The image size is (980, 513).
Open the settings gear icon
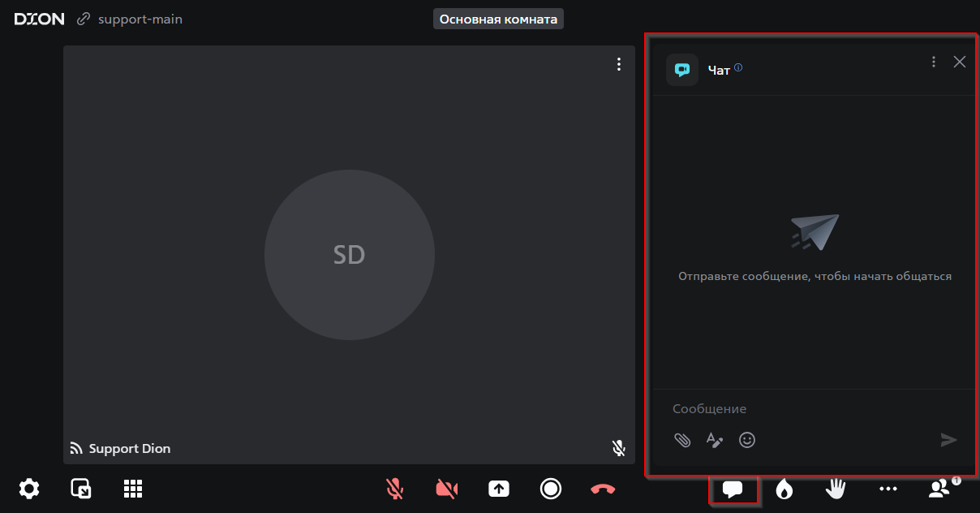coord(29,489)
